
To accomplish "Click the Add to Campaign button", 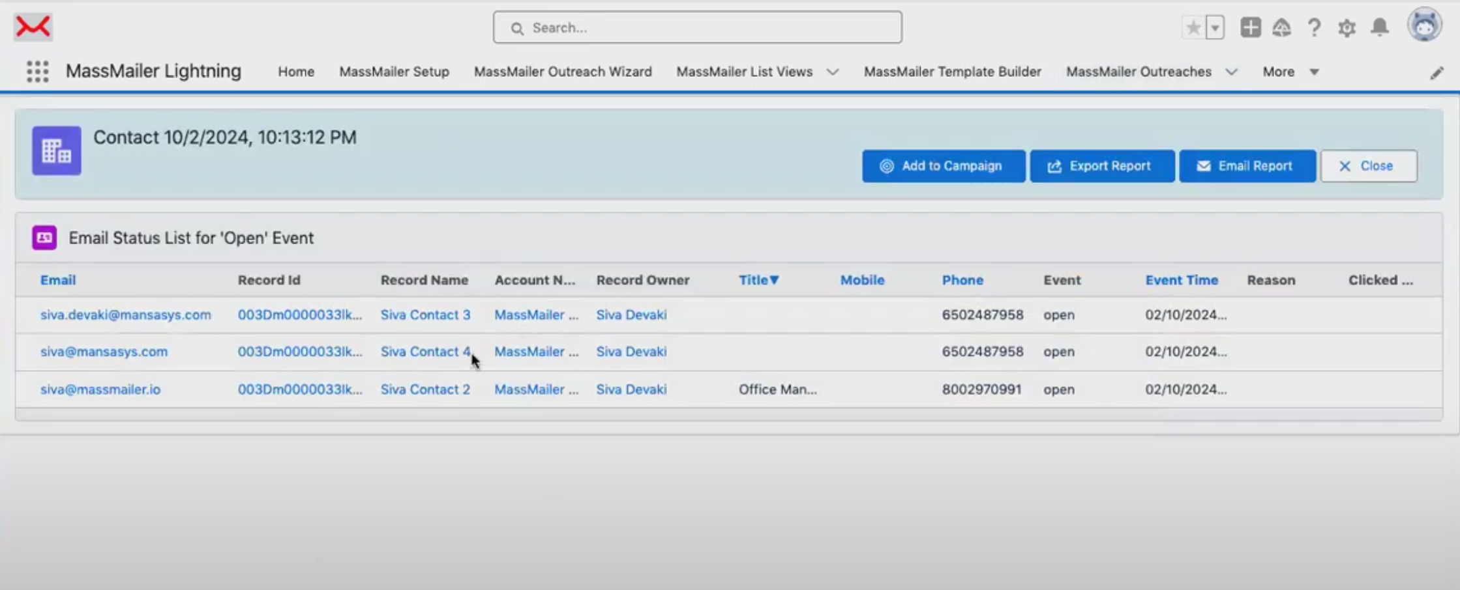I will pos(944,166).
